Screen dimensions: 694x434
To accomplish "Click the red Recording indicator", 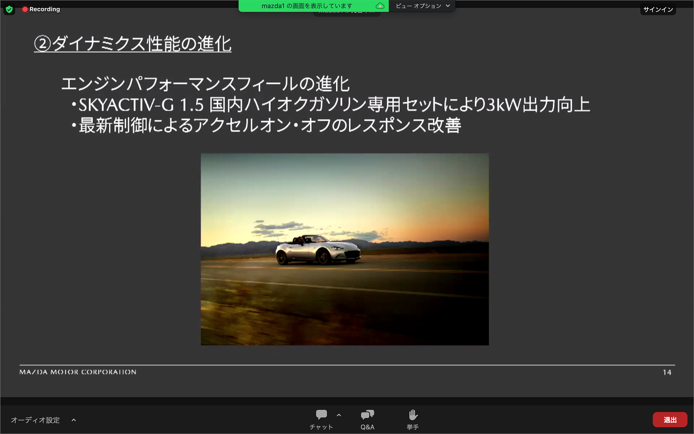I will click(40, 9).
